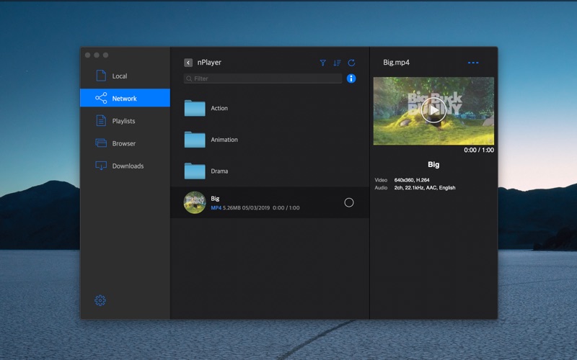Screen dimensions: 577x360
Task: Open the Action folder
Action: point(219,108)
